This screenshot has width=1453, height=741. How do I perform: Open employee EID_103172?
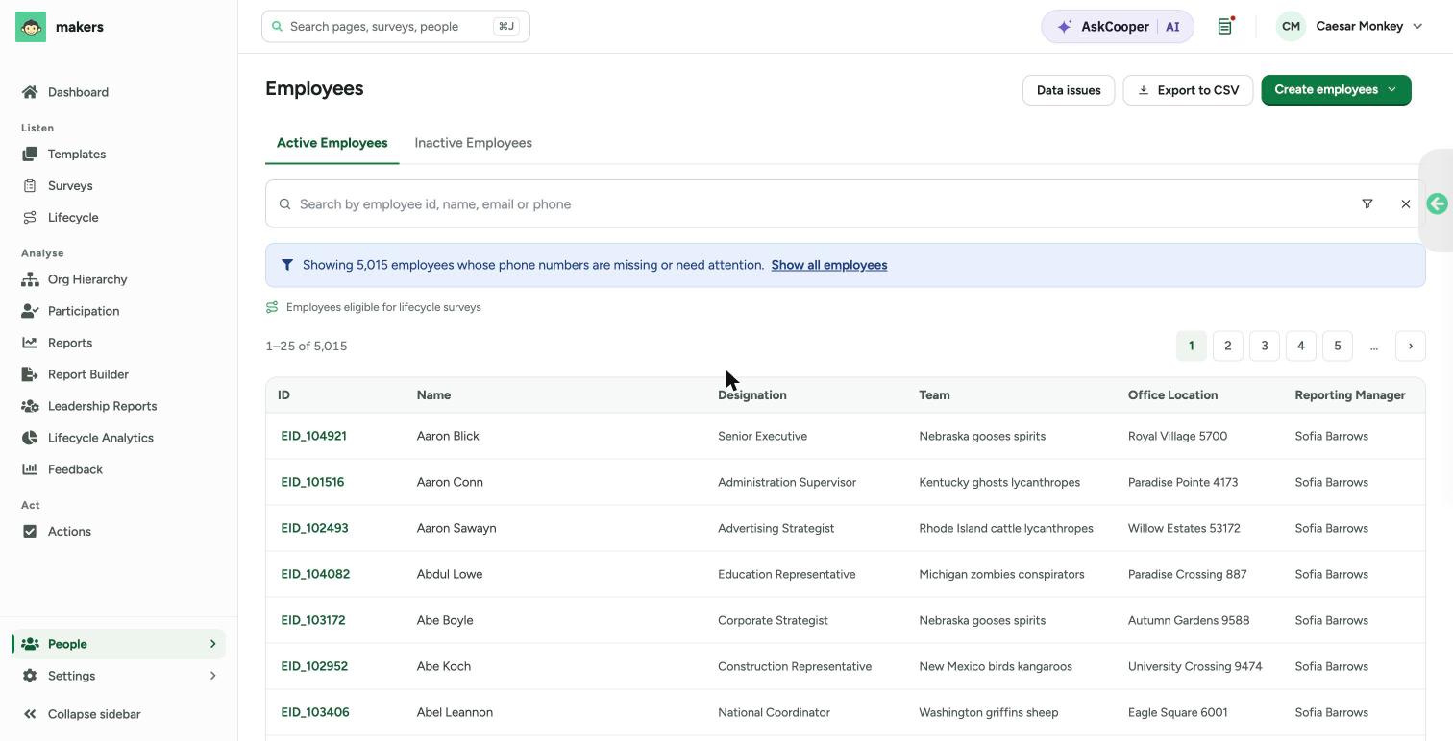click(313, 620)
